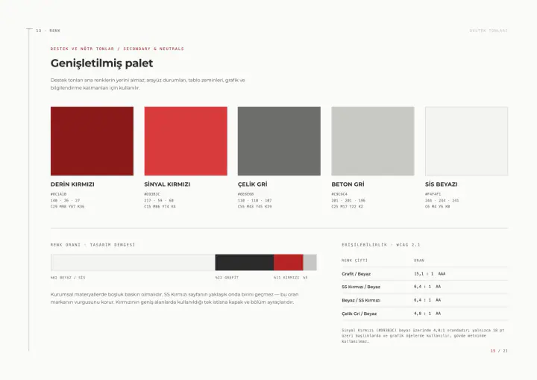This screenshot has width=537, height=380.
Task: Click the 'BETON GRİ' color name
Action: pyautogui.click(x=348, y=184)
